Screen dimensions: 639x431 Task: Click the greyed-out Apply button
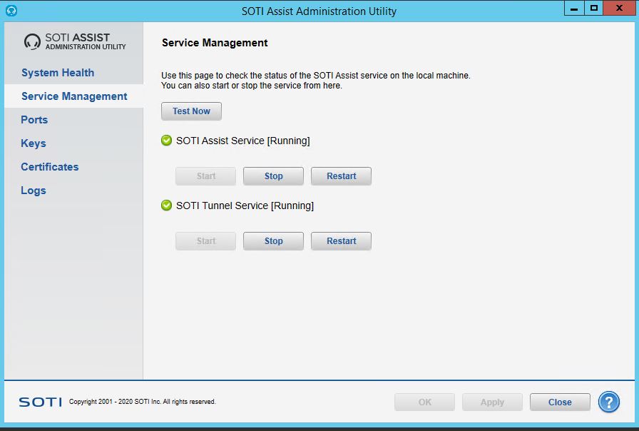pos(492,402)
